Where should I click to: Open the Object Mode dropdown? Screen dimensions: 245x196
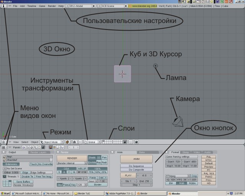(x=51, y=142)
